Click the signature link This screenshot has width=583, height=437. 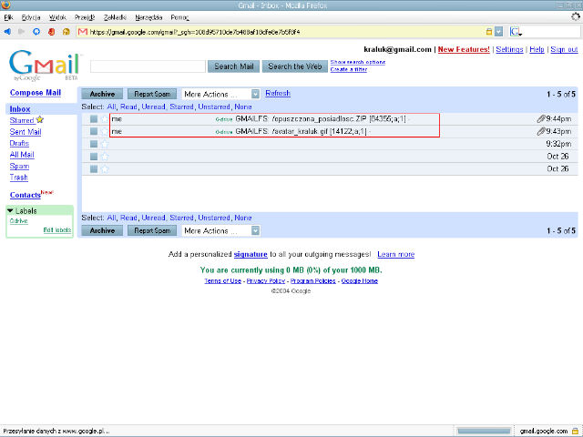[x=251, y=255]
